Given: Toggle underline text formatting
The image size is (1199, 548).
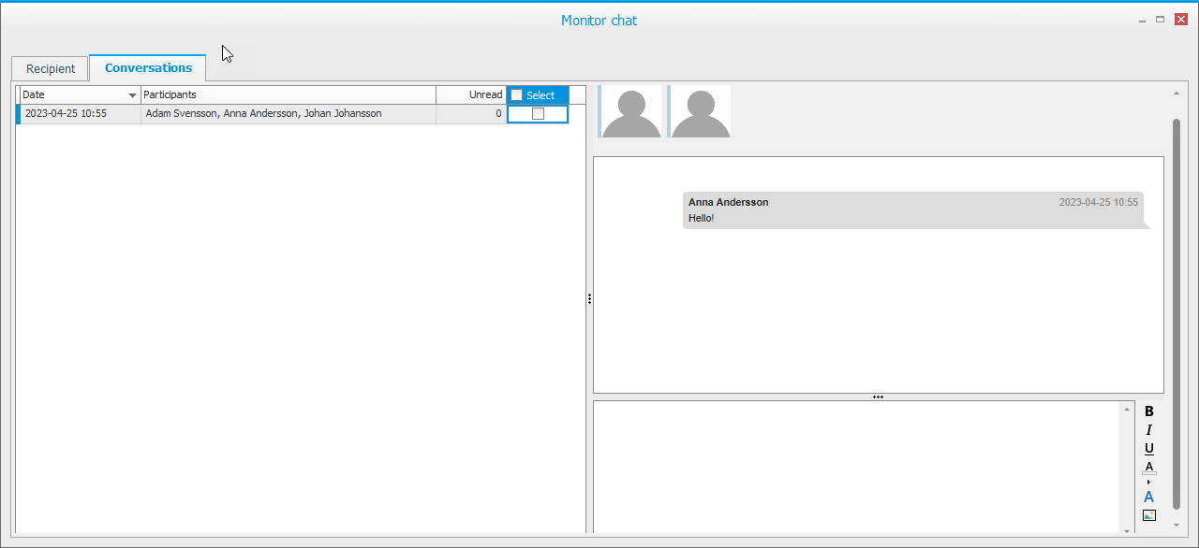Looking at the screenshot, I should click(x=1149, y=449).
